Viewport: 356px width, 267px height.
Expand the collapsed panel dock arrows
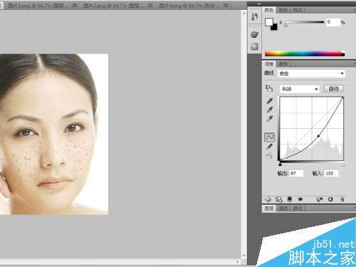[x=259, y=4]
